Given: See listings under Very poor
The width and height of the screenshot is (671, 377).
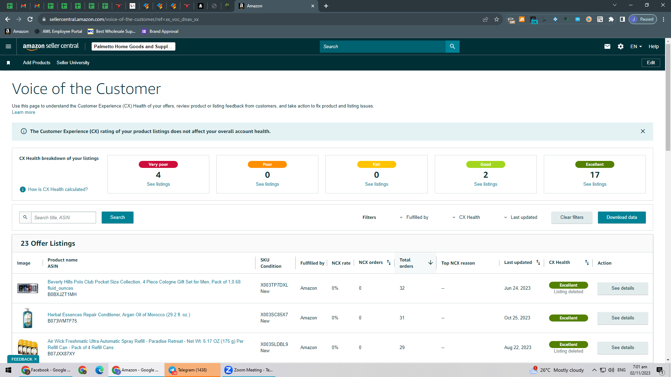Looking at the screenshot, I should pyautogui.click(x=158, y=184).
